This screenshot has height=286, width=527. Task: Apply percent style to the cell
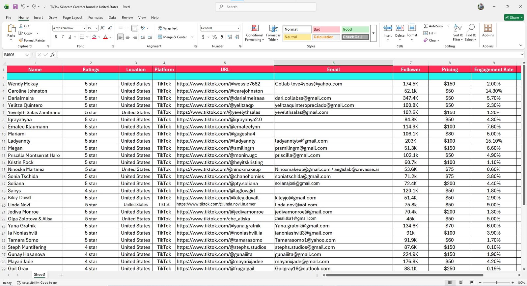tap(215, 37)
